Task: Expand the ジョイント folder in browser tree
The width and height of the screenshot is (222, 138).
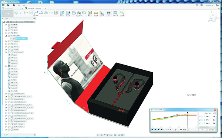Action: coord(6,41)
